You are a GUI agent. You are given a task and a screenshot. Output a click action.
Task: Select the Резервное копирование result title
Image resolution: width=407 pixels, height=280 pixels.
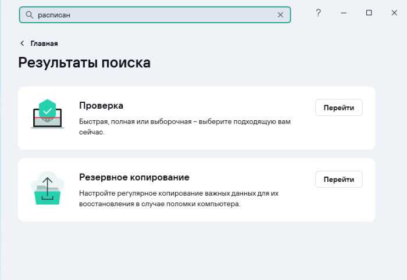tap(134, 177)
